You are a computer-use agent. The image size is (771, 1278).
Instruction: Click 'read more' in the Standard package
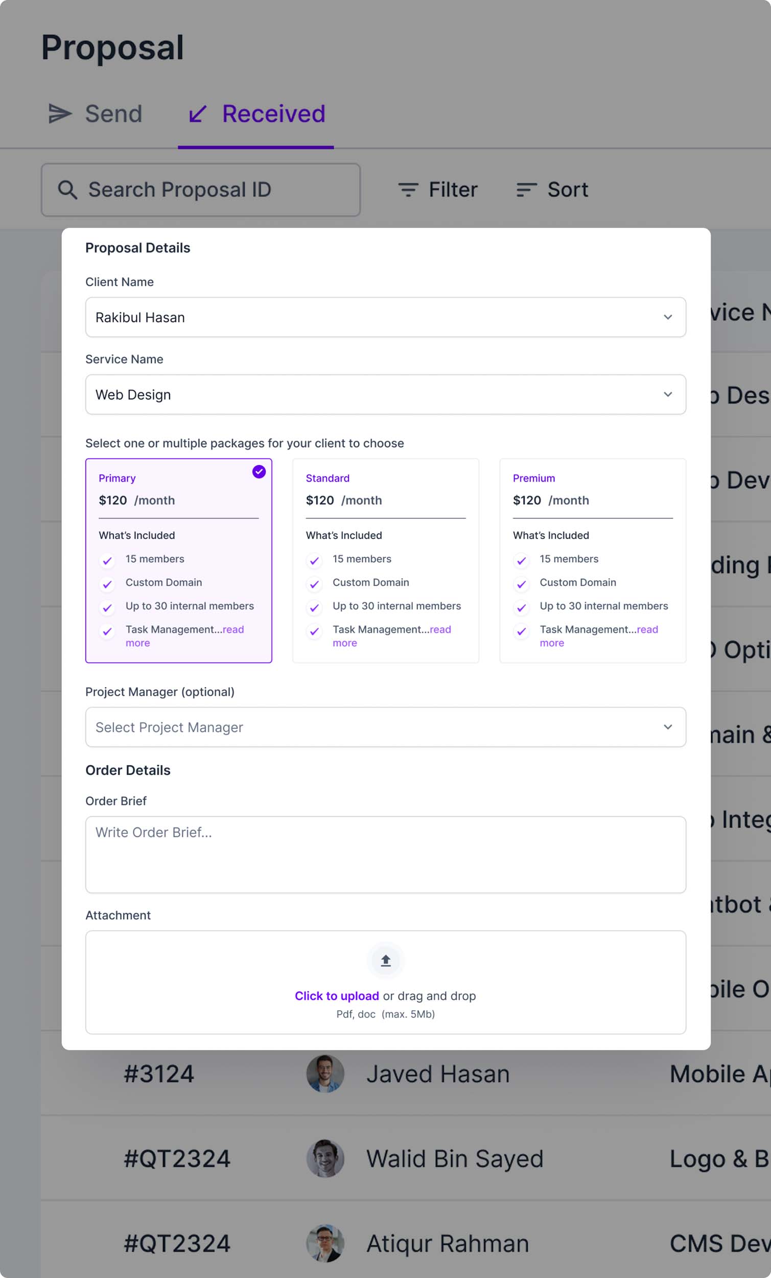(440, 629)
